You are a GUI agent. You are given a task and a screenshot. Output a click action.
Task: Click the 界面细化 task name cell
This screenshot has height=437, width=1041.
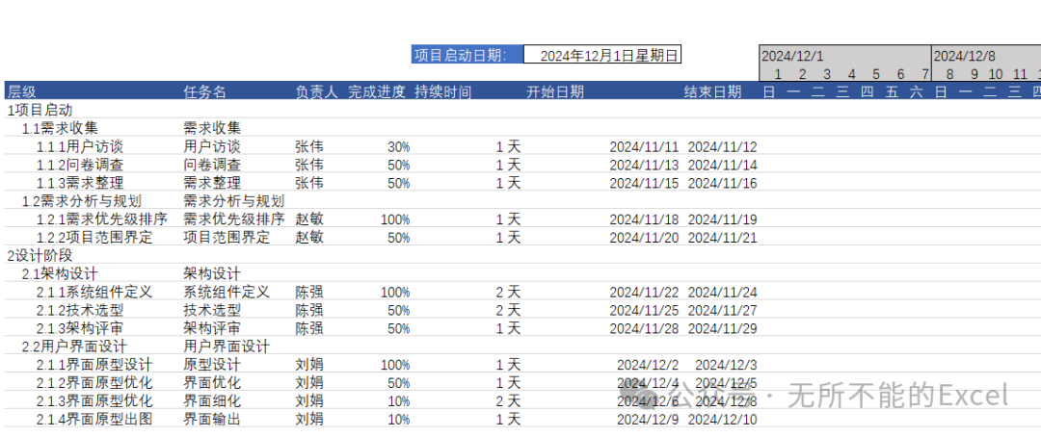tap(212, 400)
